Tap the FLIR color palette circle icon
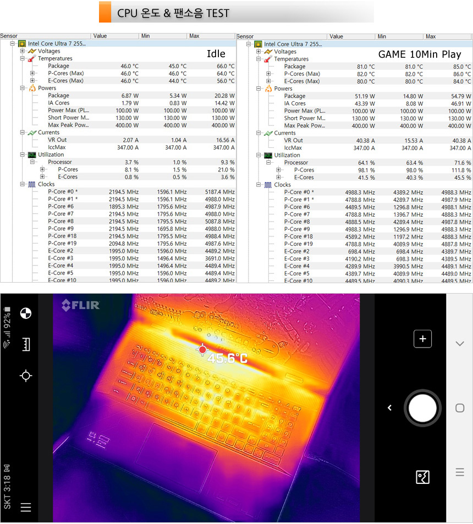Screen dimensions: 473x524 coord(25,313)
